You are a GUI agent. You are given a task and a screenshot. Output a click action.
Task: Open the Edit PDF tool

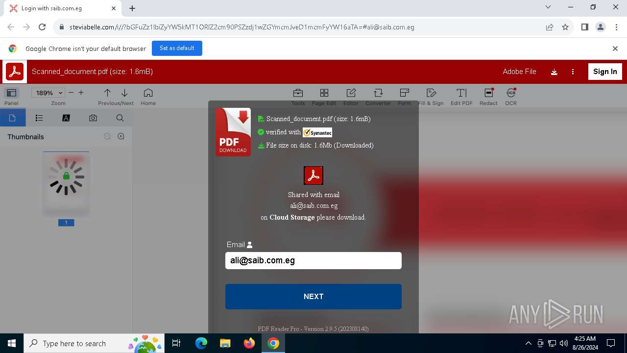coord(461,96)
